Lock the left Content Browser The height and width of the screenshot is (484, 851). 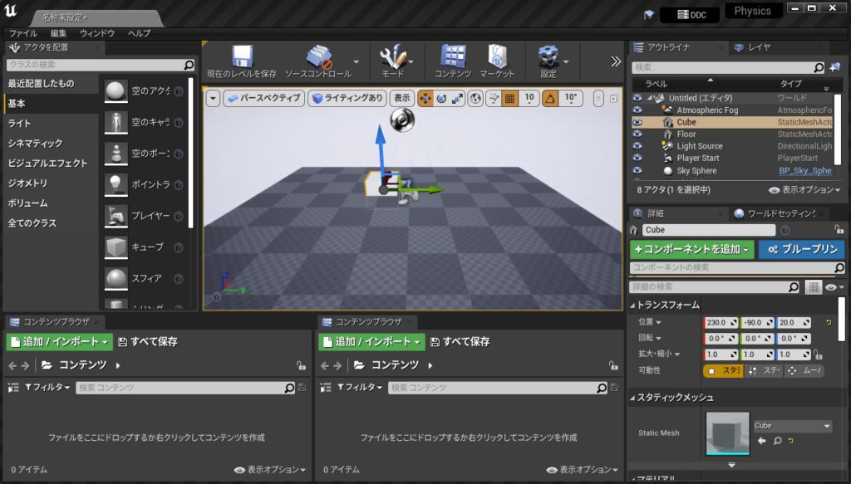301,366
